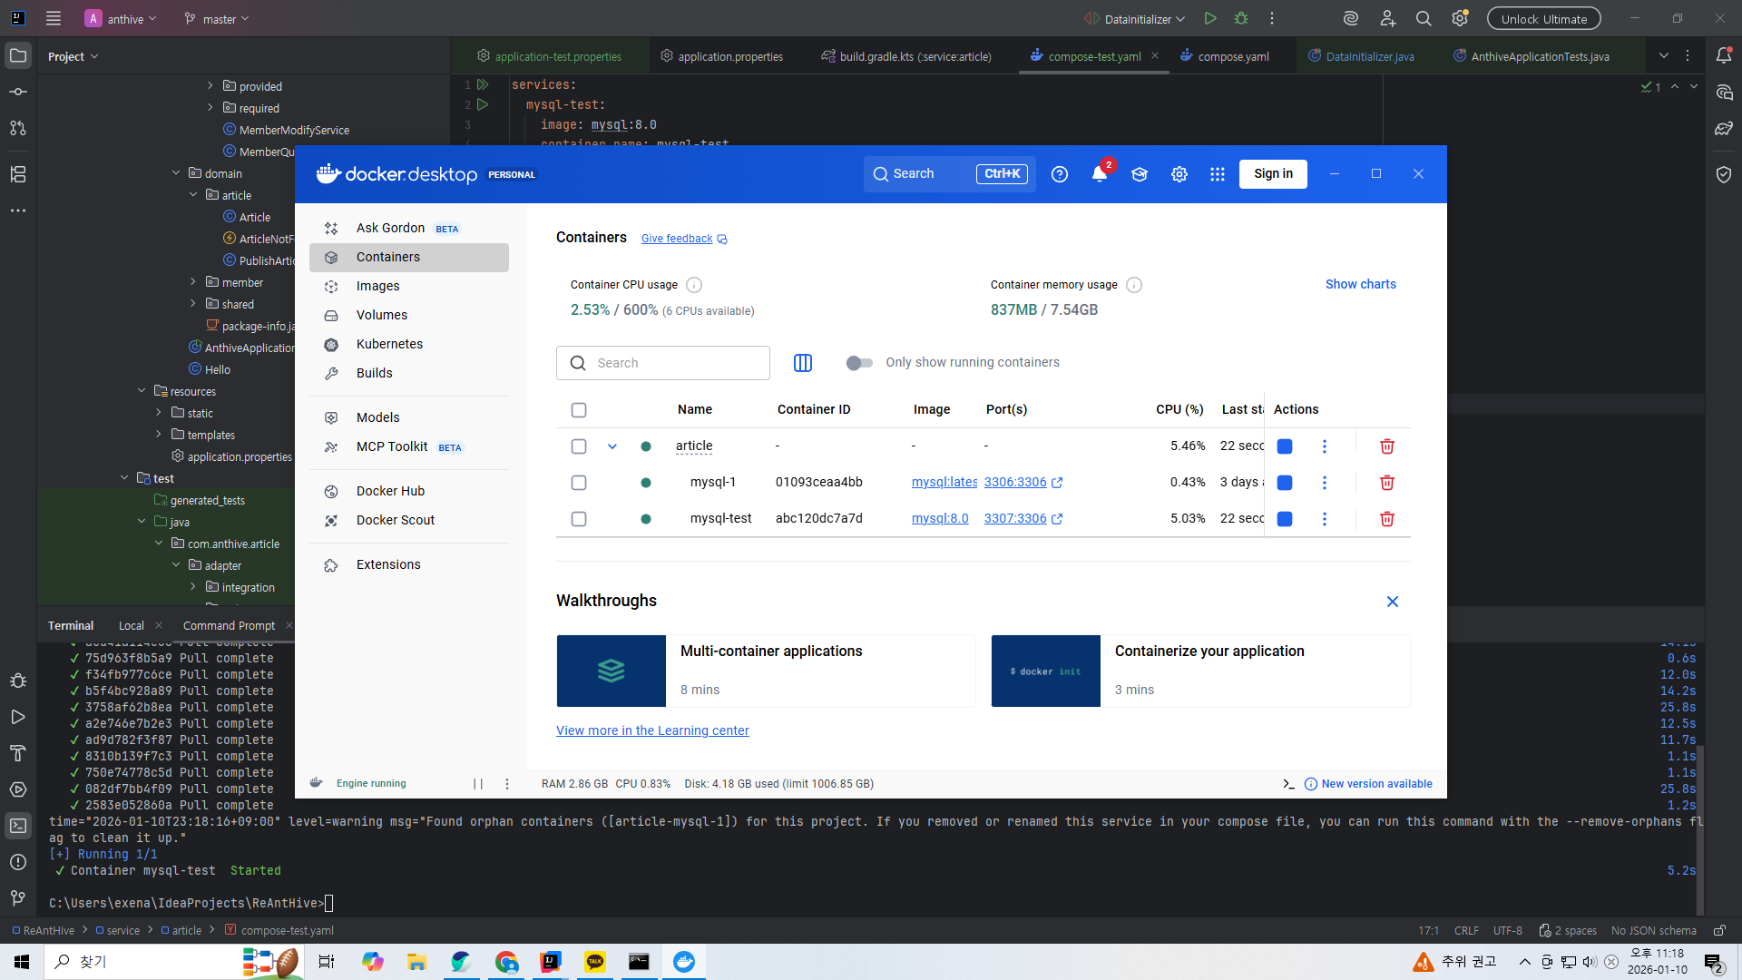Collapse the article compose stack
Image resolution: width=1742 pixels, height=980 pixels.
point(612,446)
